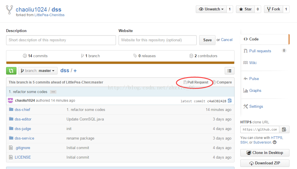This screenshot has width=297, height=169.
Task: Click the Pull Request link
Action: pyautogui.click(x=196, y=82)
